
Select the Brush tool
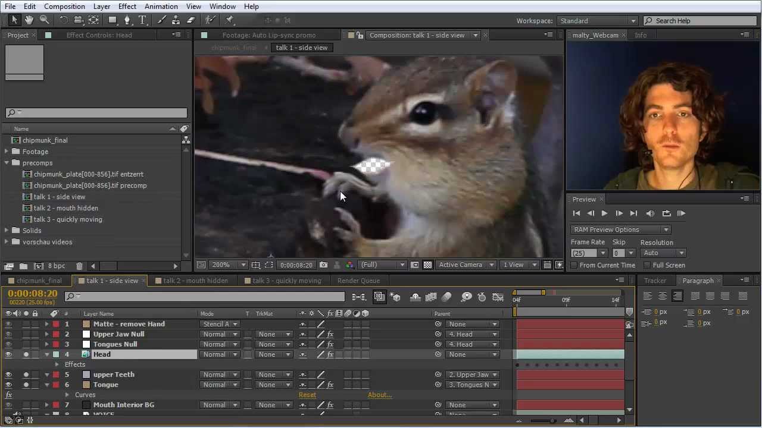[161, 20]
